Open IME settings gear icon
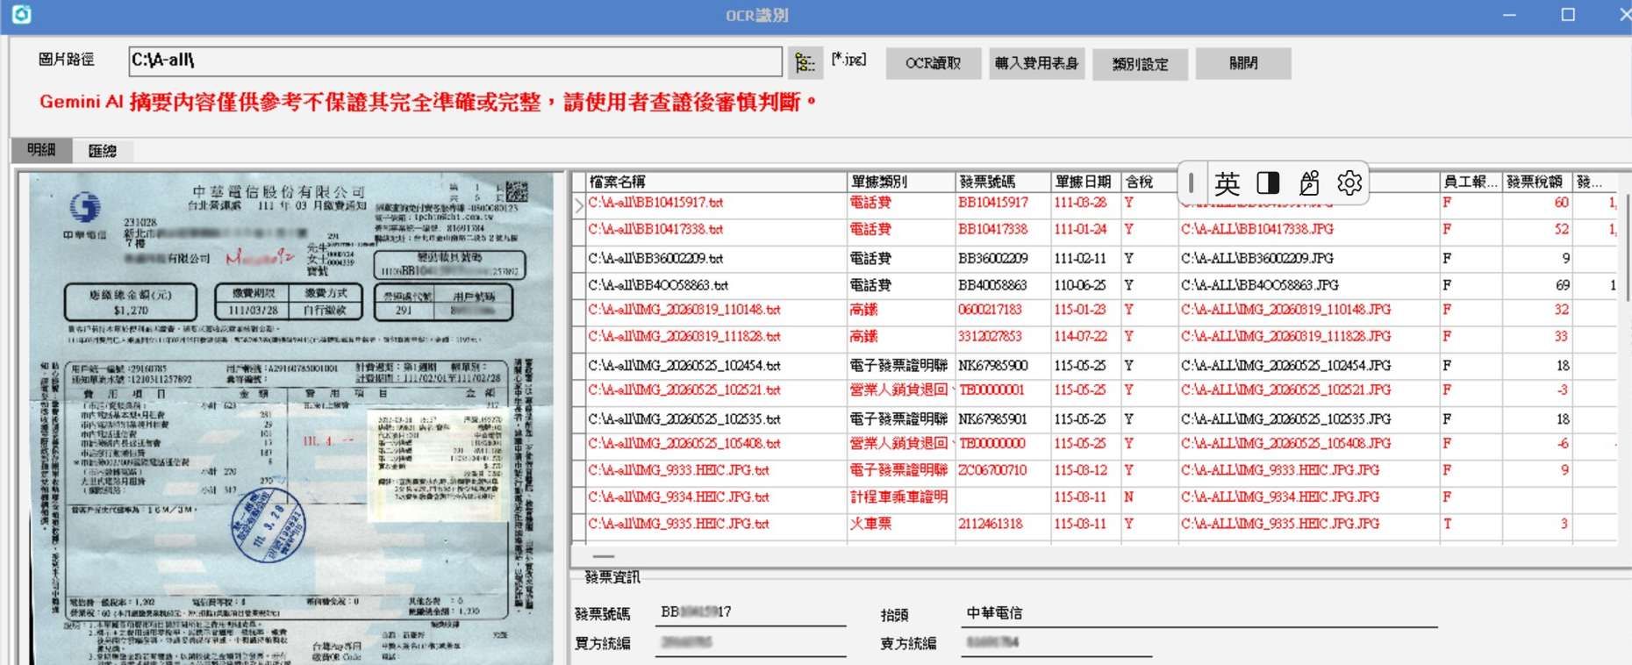Screen dimensions: 1632x665 pos(1349,182)
